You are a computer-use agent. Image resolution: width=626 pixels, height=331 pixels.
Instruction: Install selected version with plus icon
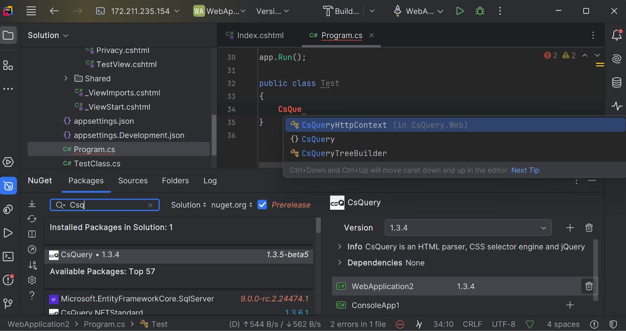(x=570, y=228)
